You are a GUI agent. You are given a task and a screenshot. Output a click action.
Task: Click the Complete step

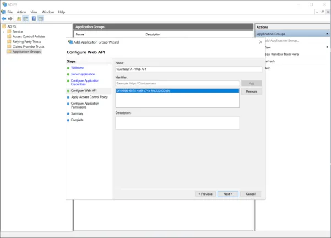(77, 120)
